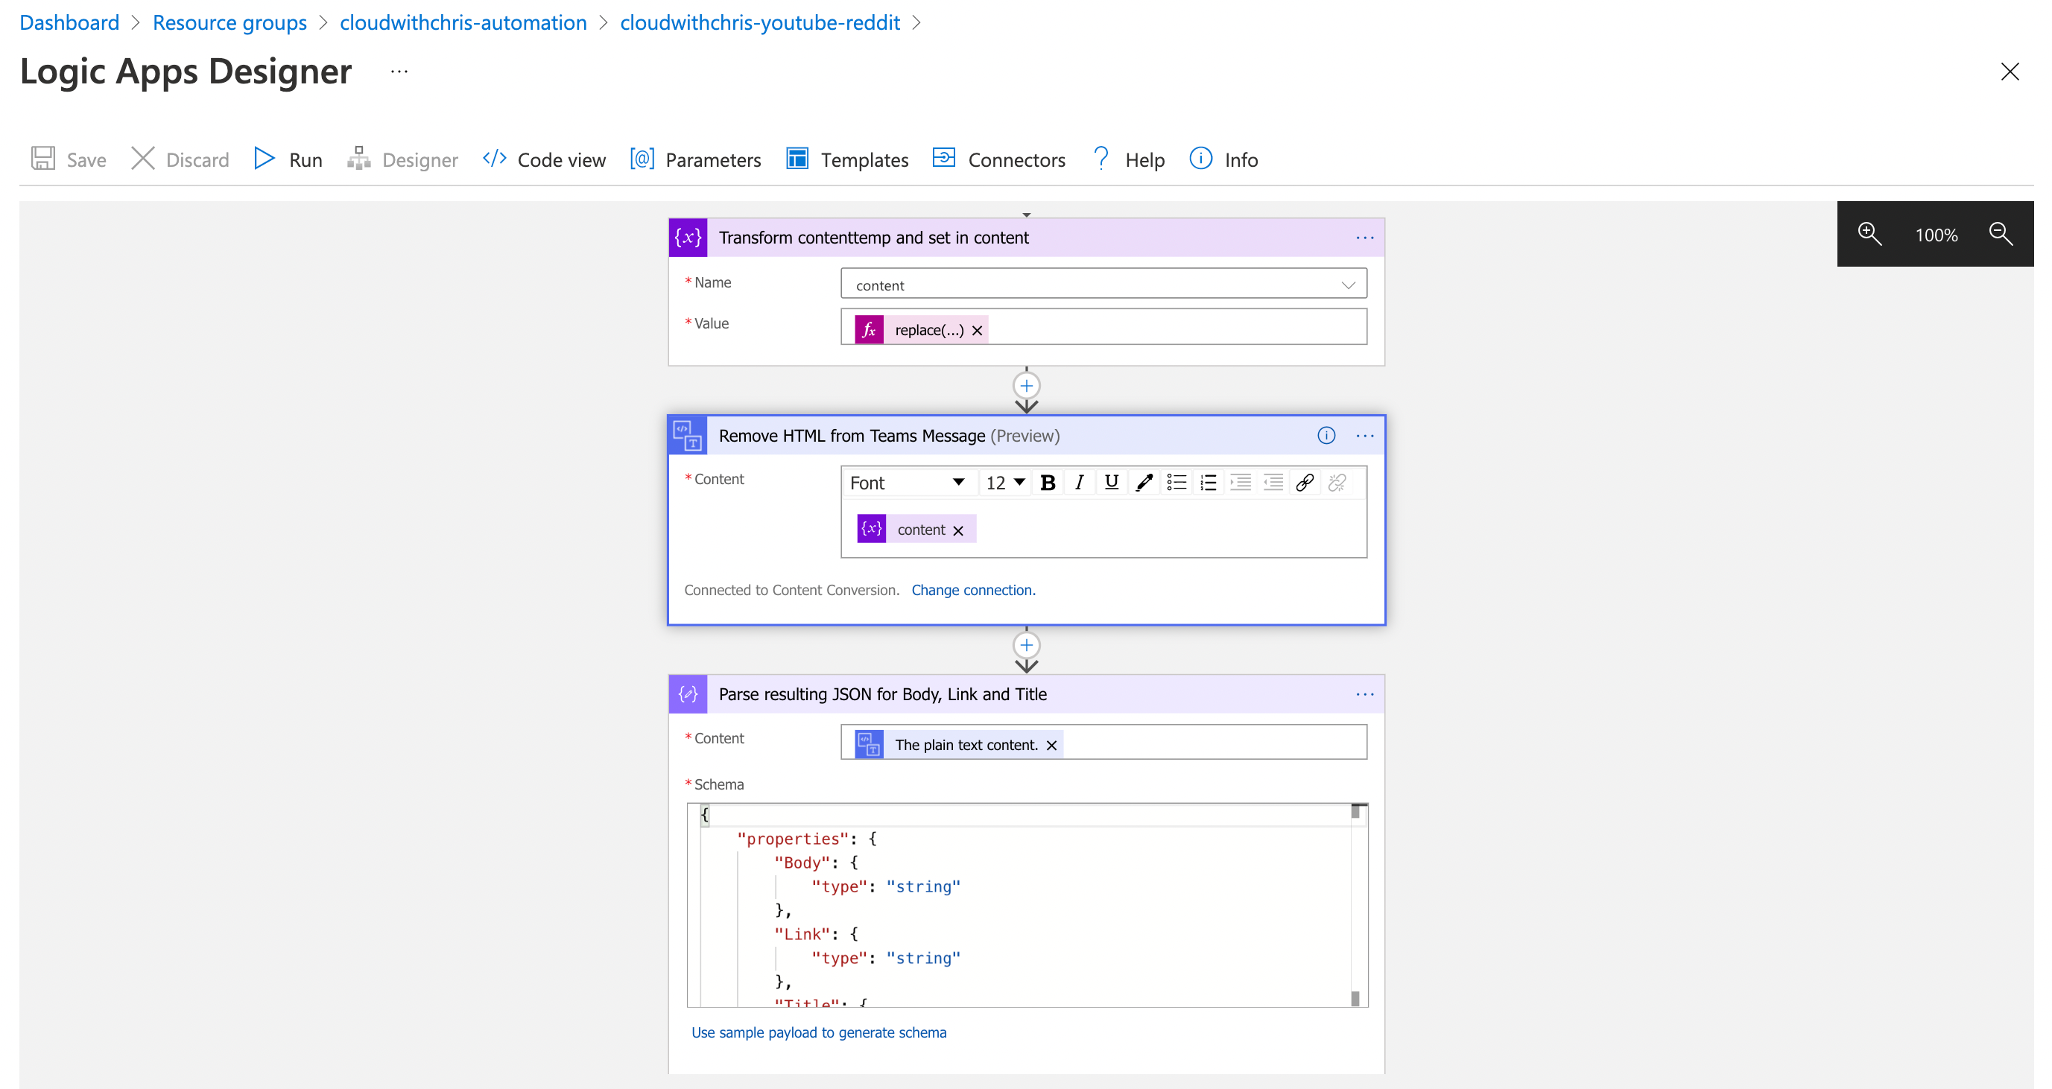Open the Help menu
This screenshot has width=2052, height=1089.
(x=1128, y=159)
